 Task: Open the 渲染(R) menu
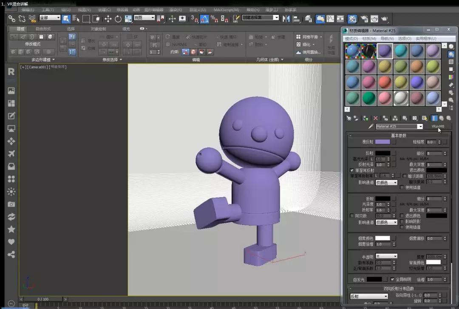(176, 10)
